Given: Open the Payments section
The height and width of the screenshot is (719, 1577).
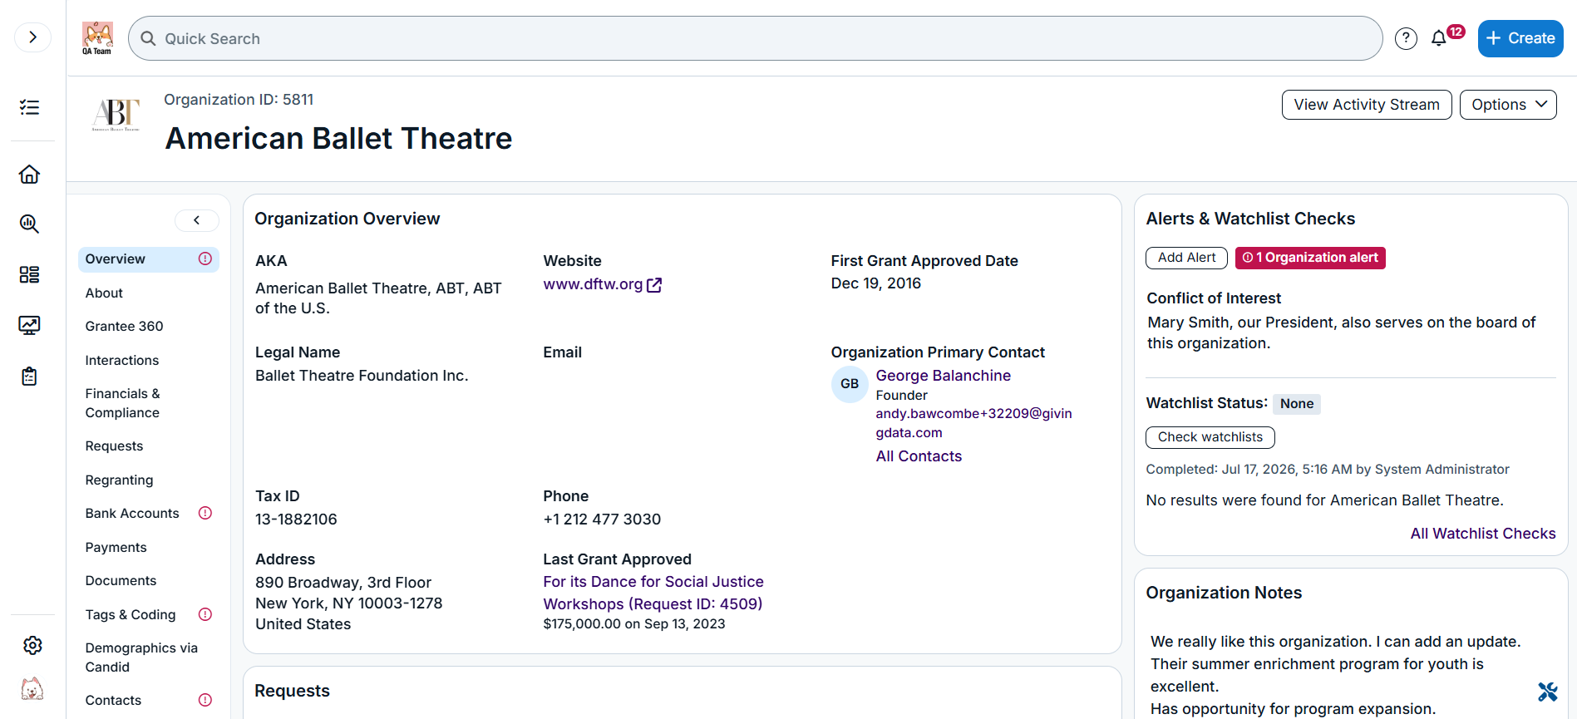Looking at the screenshot, I should 116,547.
